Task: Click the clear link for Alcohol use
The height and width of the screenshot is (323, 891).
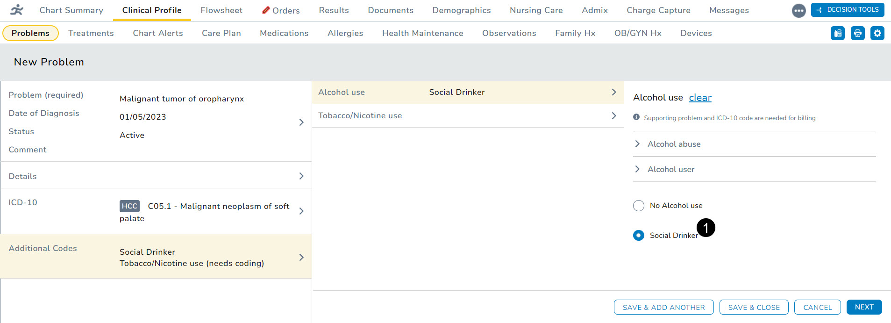Action: 700,98
